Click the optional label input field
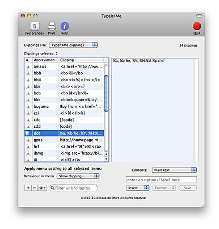Screen dimensions: 219x229 click(161, 180)
